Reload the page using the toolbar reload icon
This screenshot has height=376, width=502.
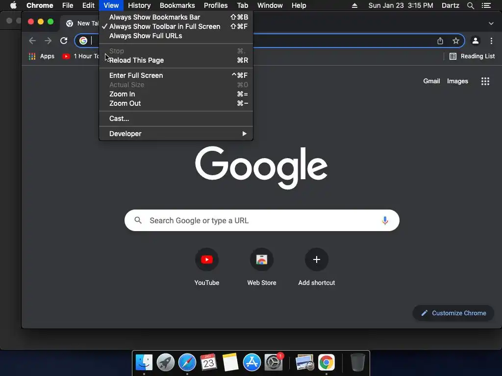[x=64, y=41]
